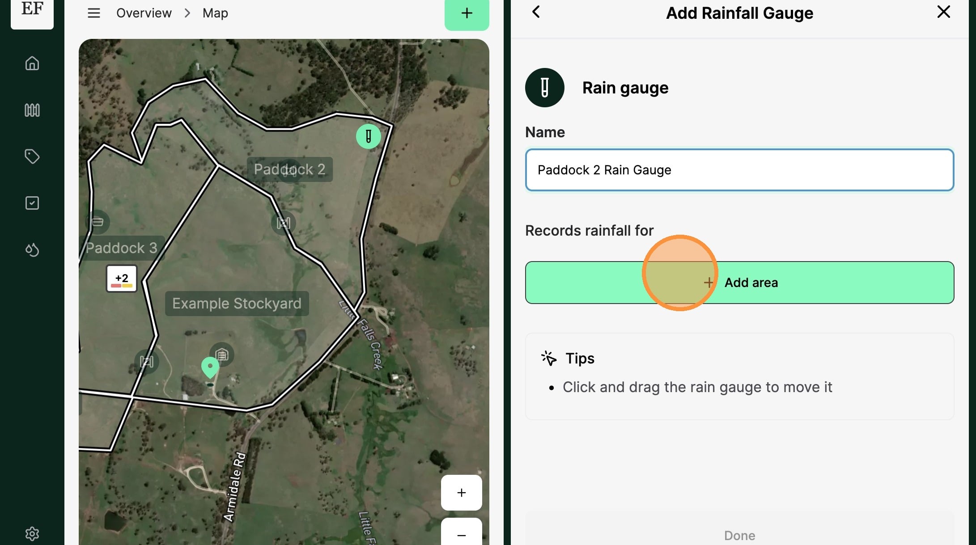Go back using the left chevron
976x545 pixels.
pos(536,12)
